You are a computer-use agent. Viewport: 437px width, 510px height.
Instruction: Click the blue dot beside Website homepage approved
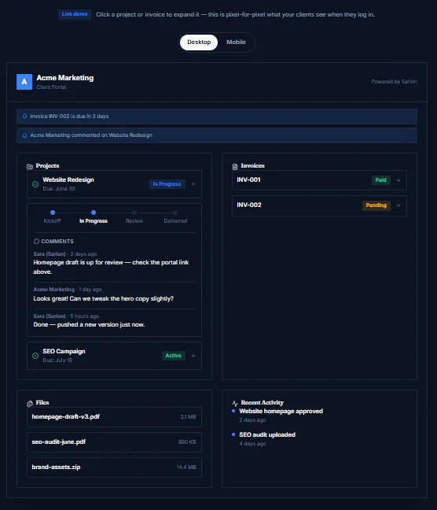[x=233, y=411]
